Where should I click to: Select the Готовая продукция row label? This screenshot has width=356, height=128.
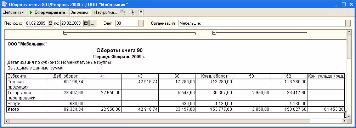pyautogui.click(x=27, y=84)
